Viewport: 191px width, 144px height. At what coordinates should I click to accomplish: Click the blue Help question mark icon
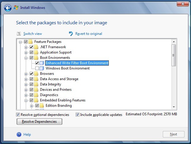[x=19, y=135]
